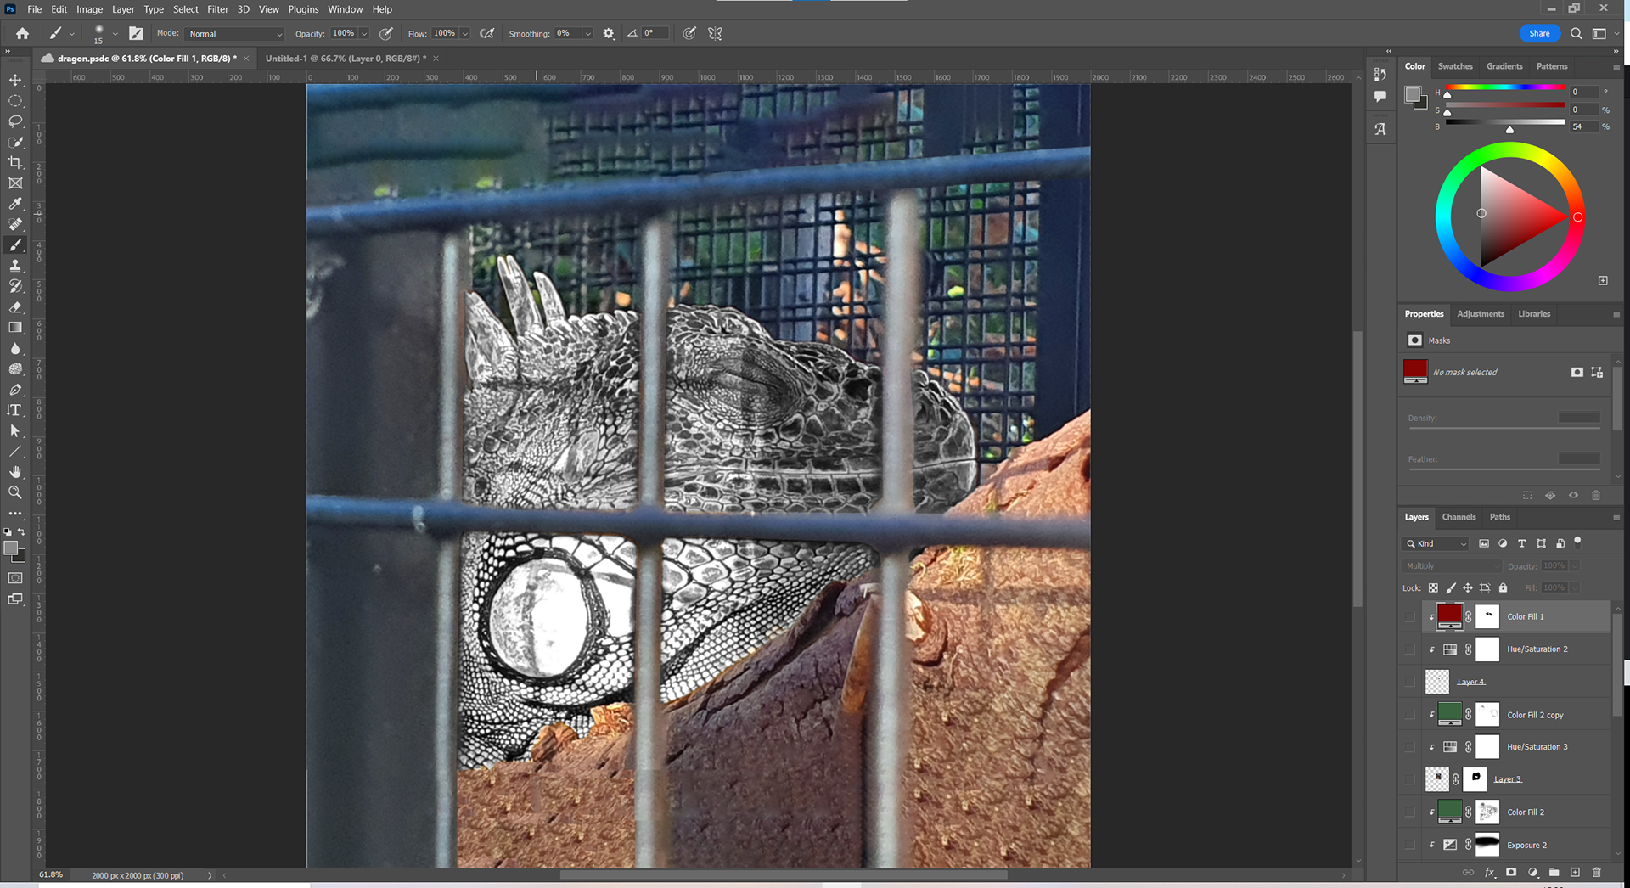Viewport: 1630px width, 888px height.
Task: Open the Layers panel flyout menu
Action: [1616, 517]
